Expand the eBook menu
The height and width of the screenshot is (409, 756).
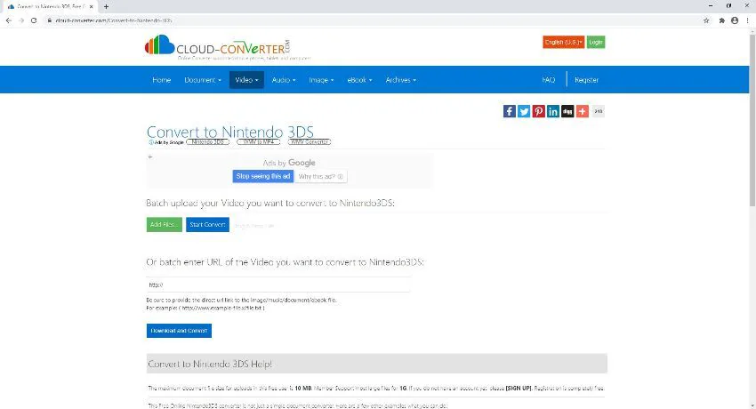(x=359, y=80)
